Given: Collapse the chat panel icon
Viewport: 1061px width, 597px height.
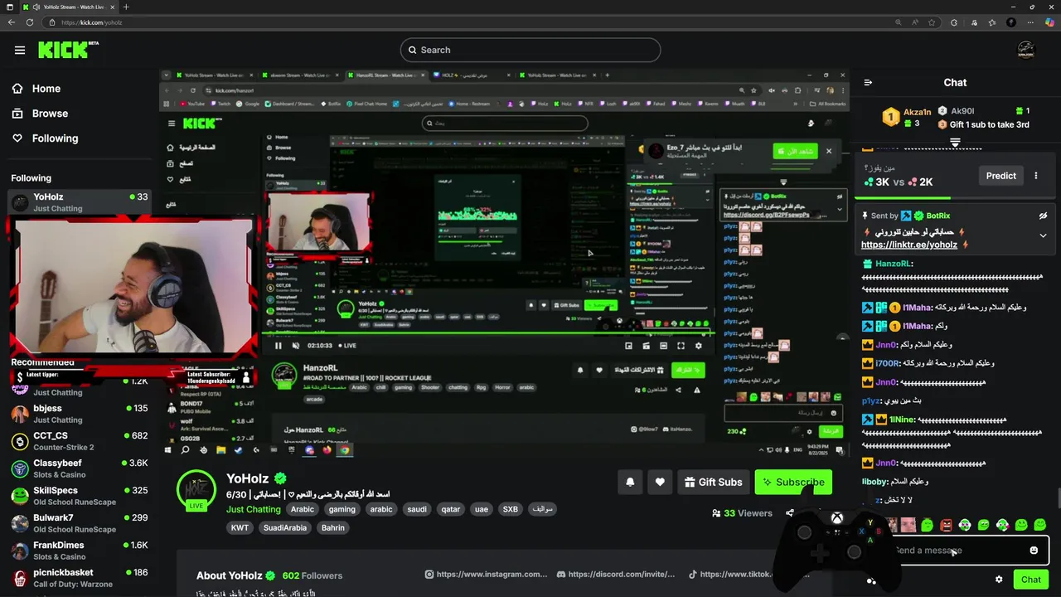Looking at the screenshot, I should click(x=868, y=82).
